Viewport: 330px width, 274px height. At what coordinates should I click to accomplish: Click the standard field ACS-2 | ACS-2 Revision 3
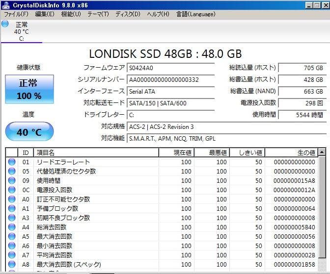[x=227, y=126]
